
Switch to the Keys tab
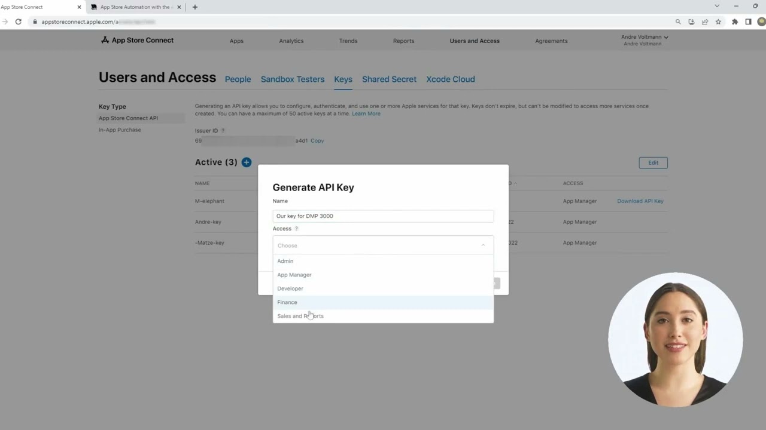coord(343,79)
